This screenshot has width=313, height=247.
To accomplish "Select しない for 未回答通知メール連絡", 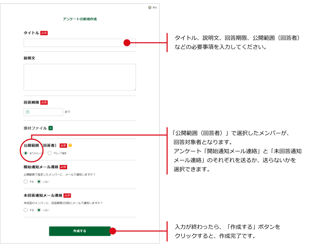I will pyautogui.click(x=39, y=210).
